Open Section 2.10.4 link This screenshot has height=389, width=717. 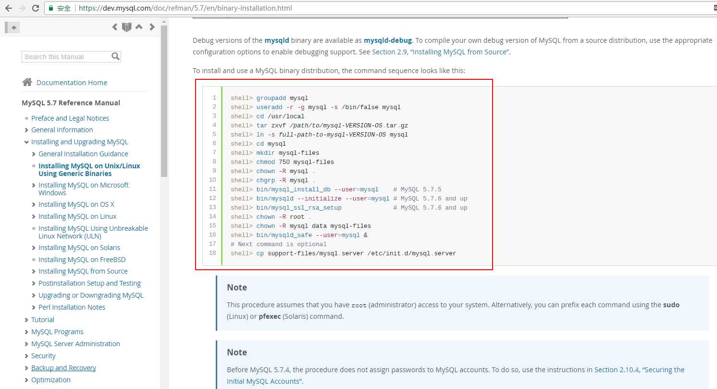[x=617, y=370]
